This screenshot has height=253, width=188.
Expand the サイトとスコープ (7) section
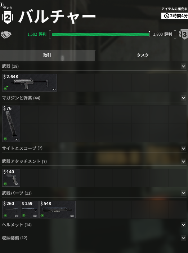click(x=183, y=148)
